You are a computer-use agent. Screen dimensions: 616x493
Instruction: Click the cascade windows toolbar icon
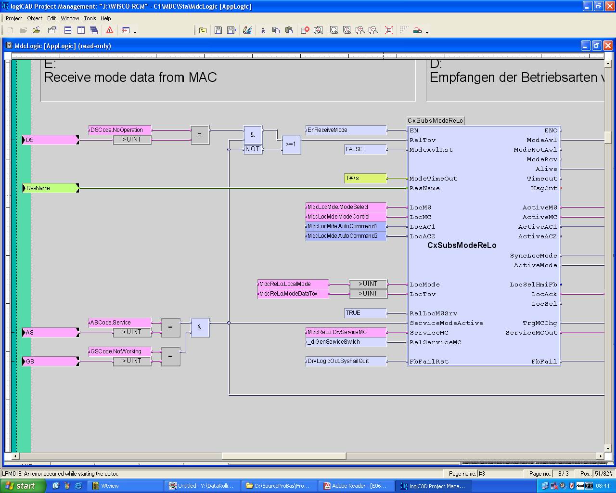(x=94, y=30)
